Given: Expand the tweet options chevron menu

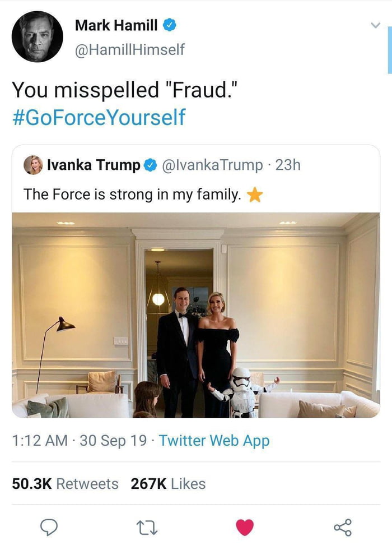Looking at the screenshot, I should point(375,25).
